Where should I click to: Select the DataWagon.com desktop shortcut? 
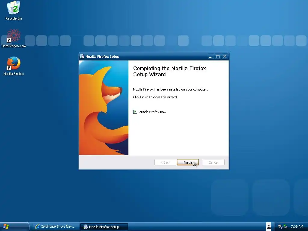[x=14, y=38]
